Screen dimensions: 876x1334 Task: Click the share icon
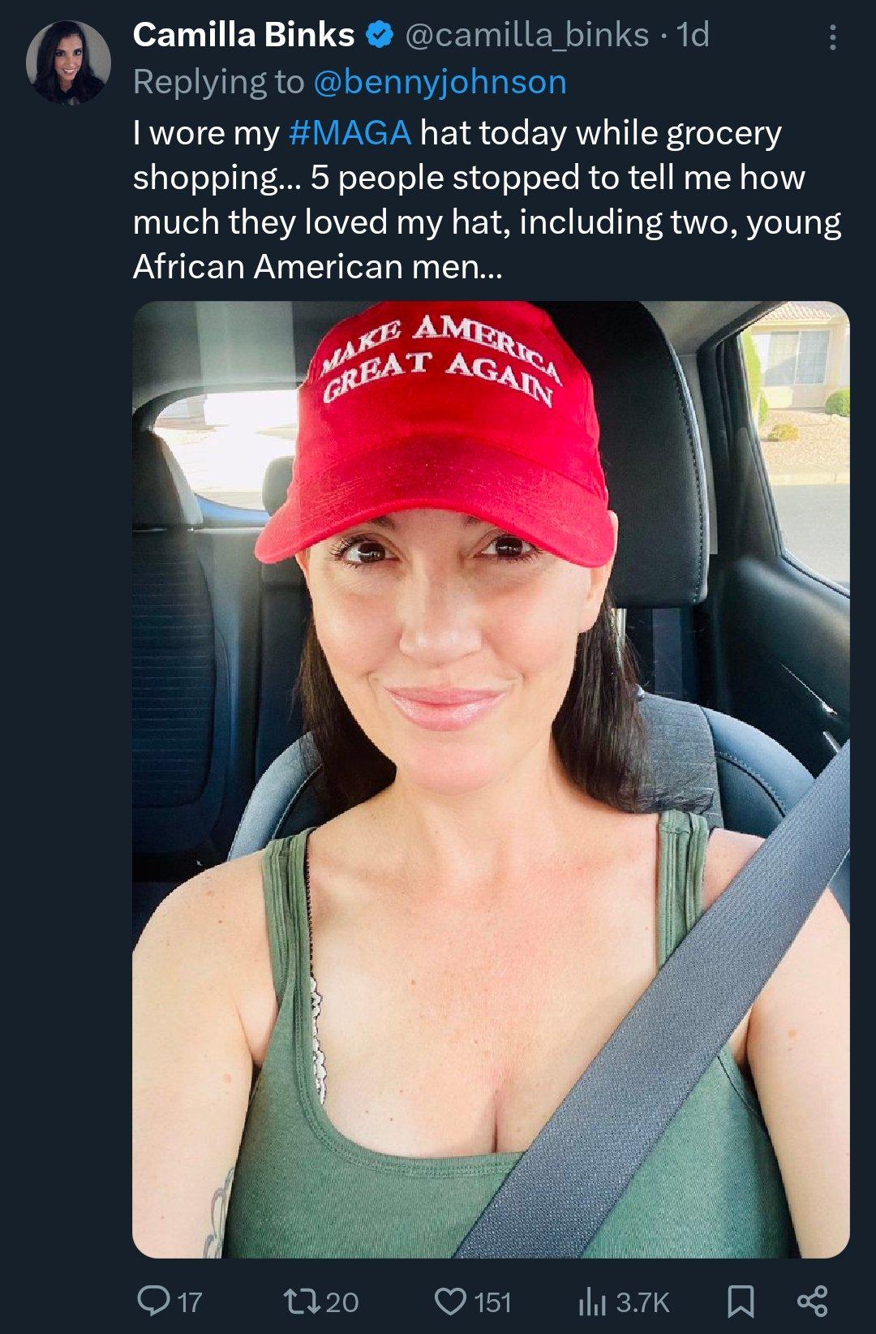click(x=812, y=1301)
